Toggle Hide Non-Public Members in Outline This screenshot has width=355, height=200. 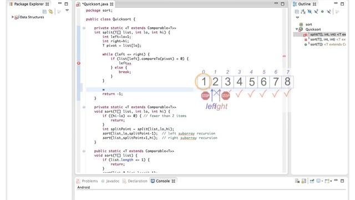(322, 12)
